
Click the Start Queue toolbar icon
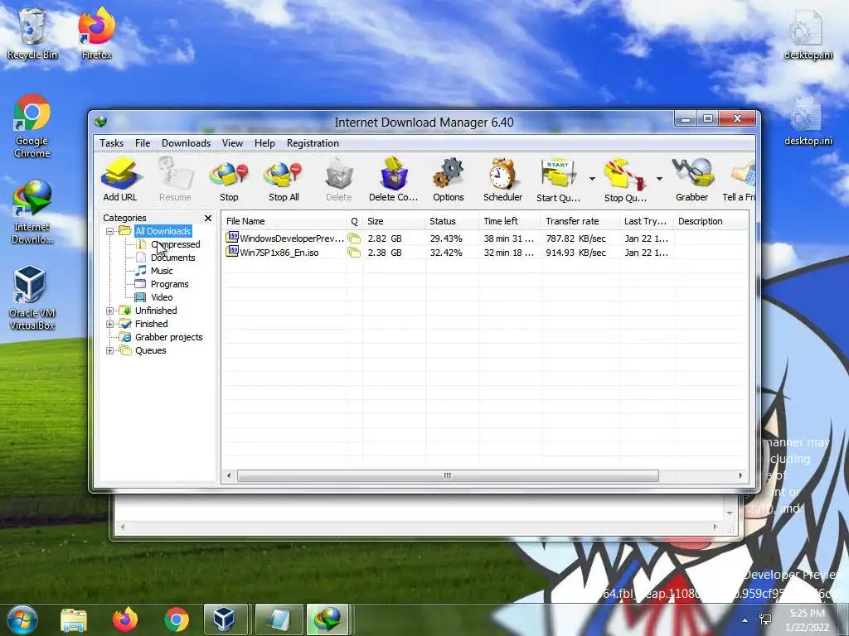tap(558, 180)
